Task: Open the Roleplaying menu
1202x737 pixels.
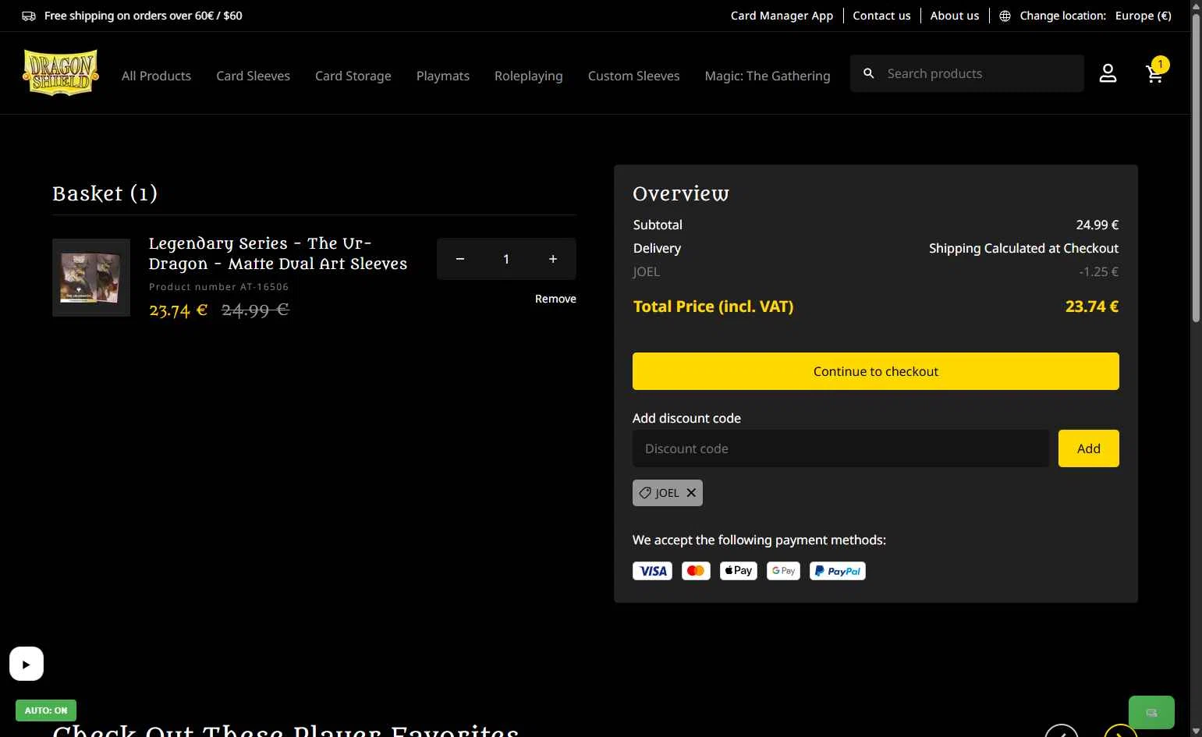Action: (x=528, y=76)
